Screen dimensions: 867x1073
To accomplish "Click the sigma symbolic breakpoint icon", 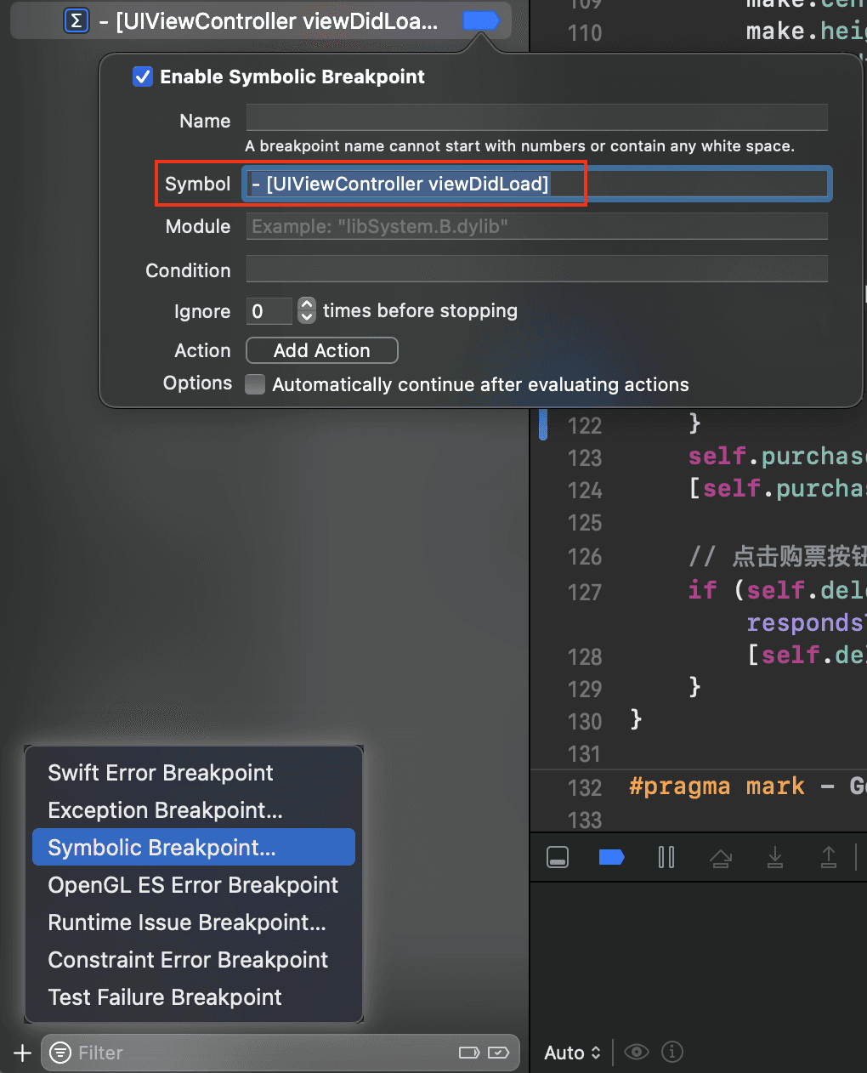I will (x=76, y=20).
